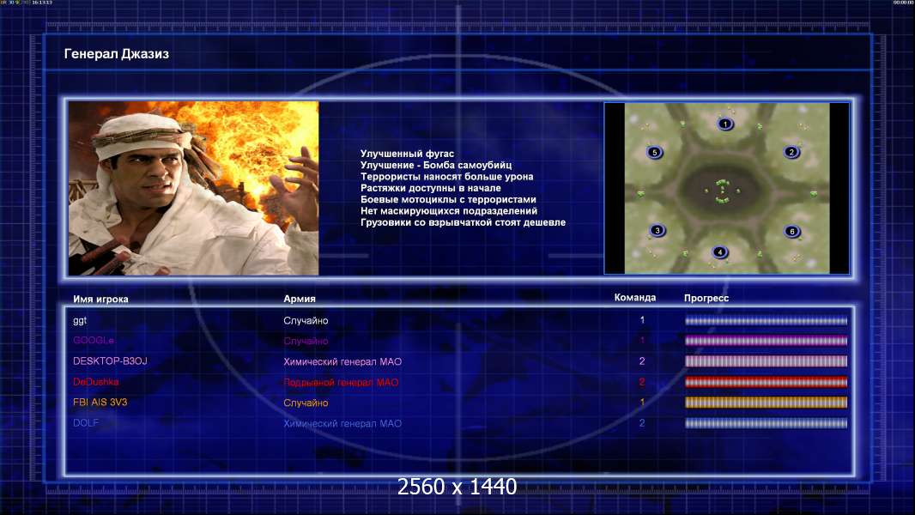Click the crater at the minimap center
Viewport: 915px width, 515px height.
coord(723,191)
